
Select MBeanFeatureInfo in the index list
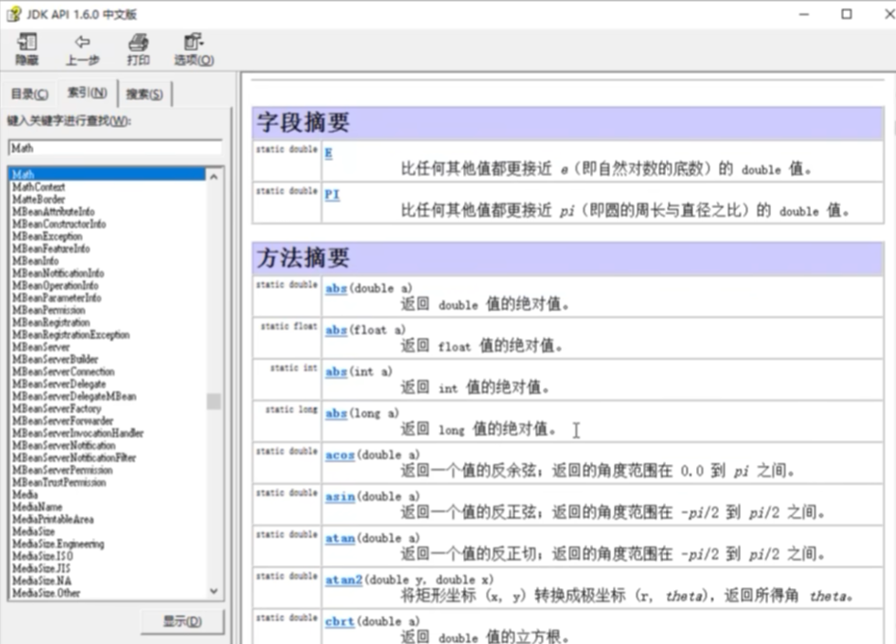(51, 248)
